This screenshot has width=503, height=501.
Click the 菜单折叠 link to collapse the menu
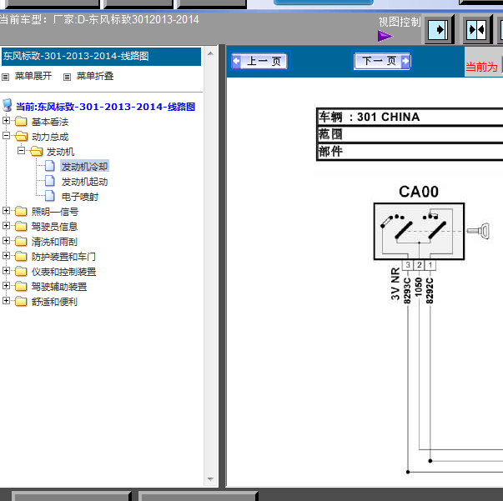point(95,76)
